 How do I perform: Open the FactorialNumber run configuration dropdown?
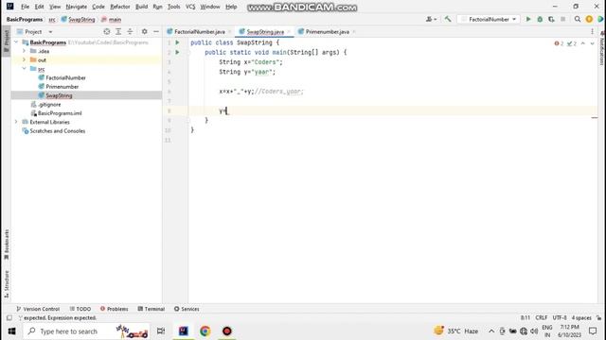click(x=489, y=19)
